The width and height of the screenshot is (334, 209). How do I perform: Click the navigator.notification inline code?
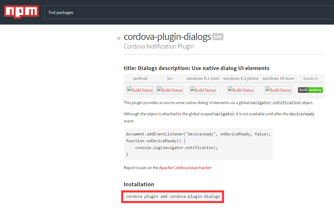[275, 103]
